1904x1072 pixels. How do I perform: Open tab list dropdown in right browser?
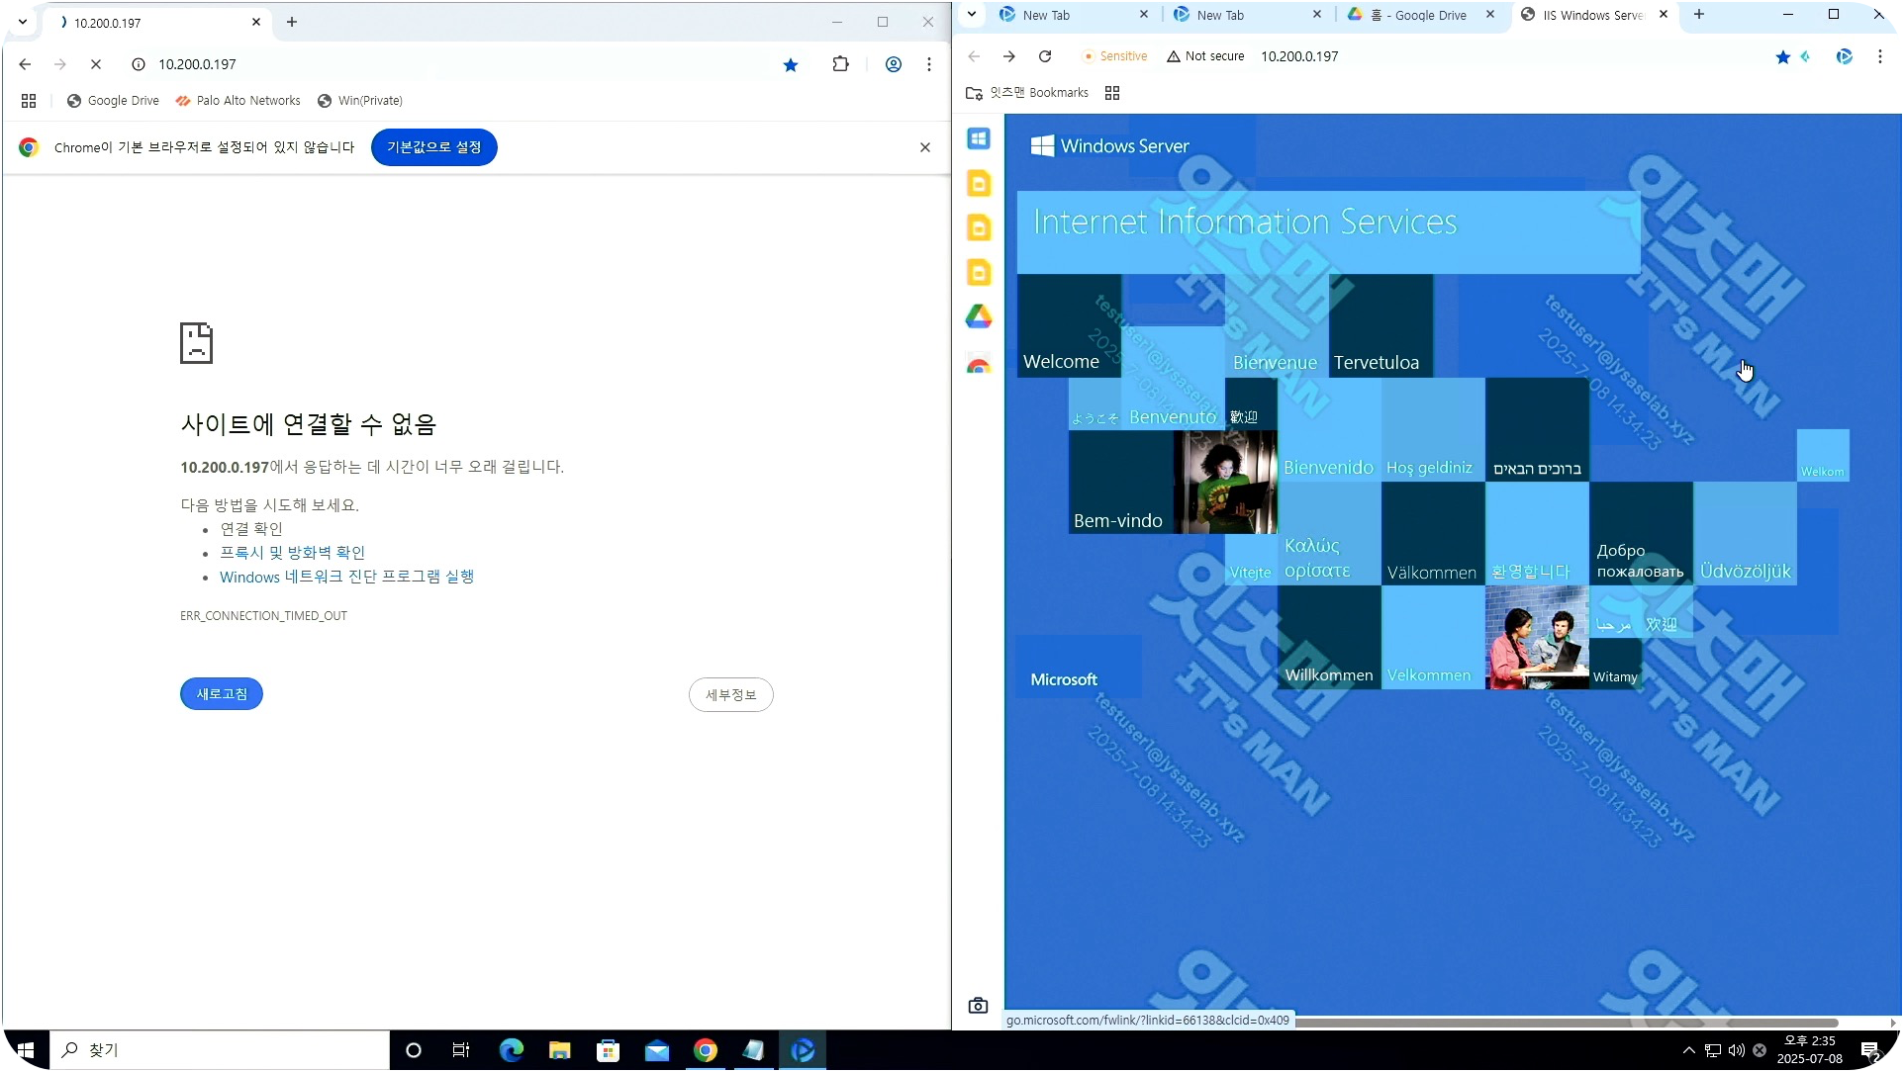972,15
